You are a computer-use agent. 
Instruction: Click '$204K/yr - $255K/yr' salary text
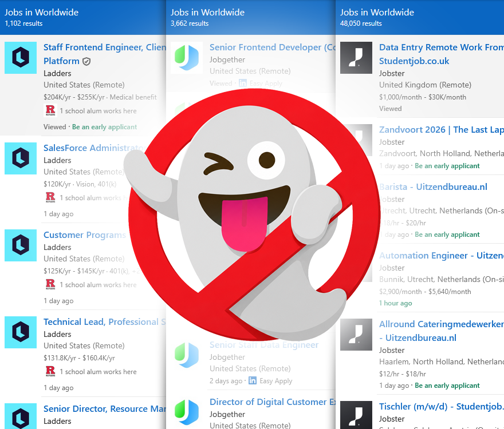[x=74, y=97]
